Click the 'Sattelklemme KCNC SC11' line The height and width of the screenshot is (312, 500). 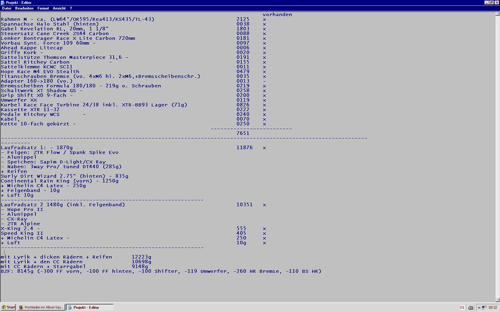pos(37,67)
